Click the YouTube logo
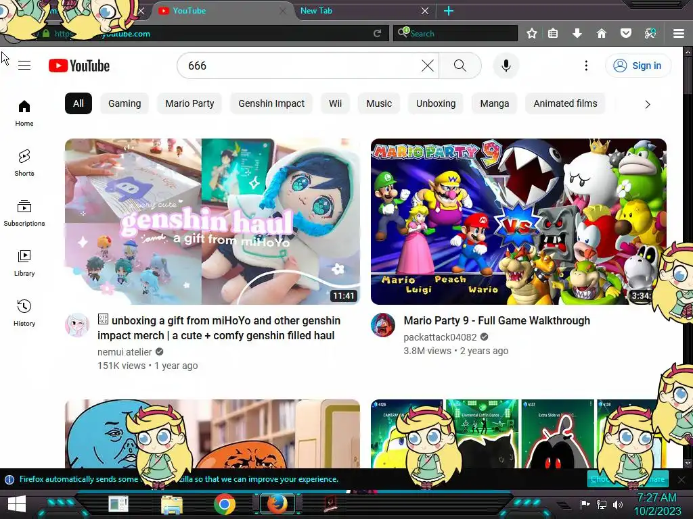The width and height of the screenshot is (693, 519). tap(79, 66)
